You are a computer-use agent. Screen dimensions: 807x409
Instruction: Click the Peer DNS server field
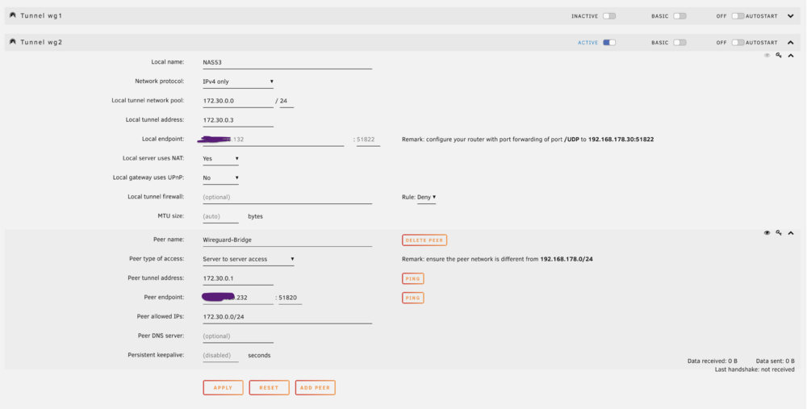(x=238, y=336)
